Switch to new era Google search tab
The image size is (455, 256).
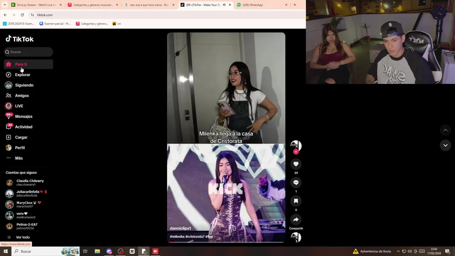149,5
